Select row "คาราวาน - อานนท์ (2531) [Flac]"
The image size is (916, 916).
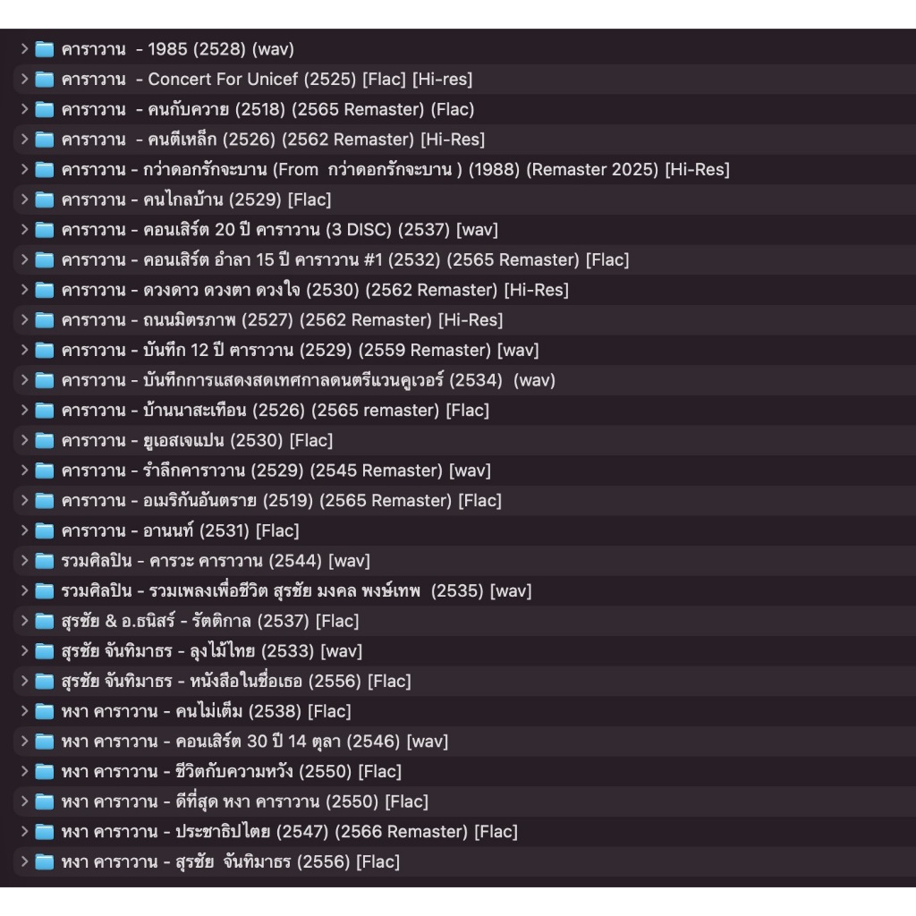click(464, 530)
